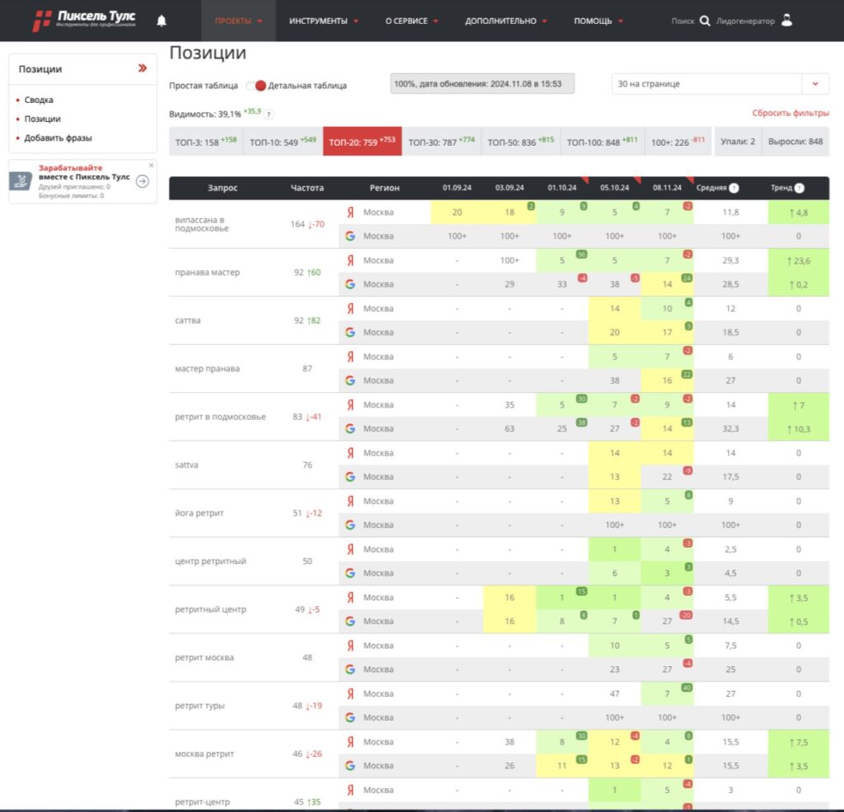Open the user profile avatar icon
Screen dimensions: 844x812
coord(786,21)
